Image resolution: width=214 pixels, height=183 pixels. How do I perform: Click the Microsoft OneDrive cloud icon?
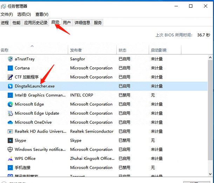(x=10, y=122)
